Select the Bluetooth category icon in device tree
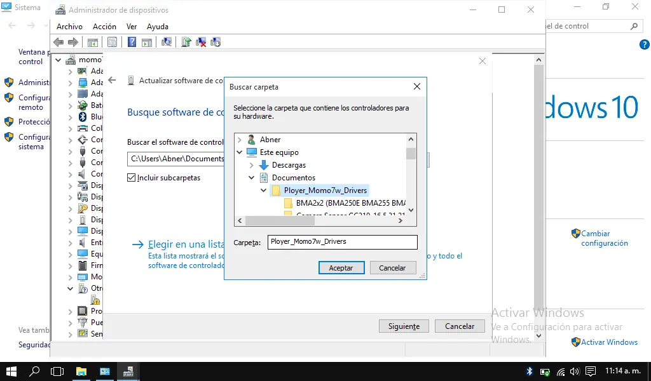This screenshot has height=381, width=651. (83, 116)
